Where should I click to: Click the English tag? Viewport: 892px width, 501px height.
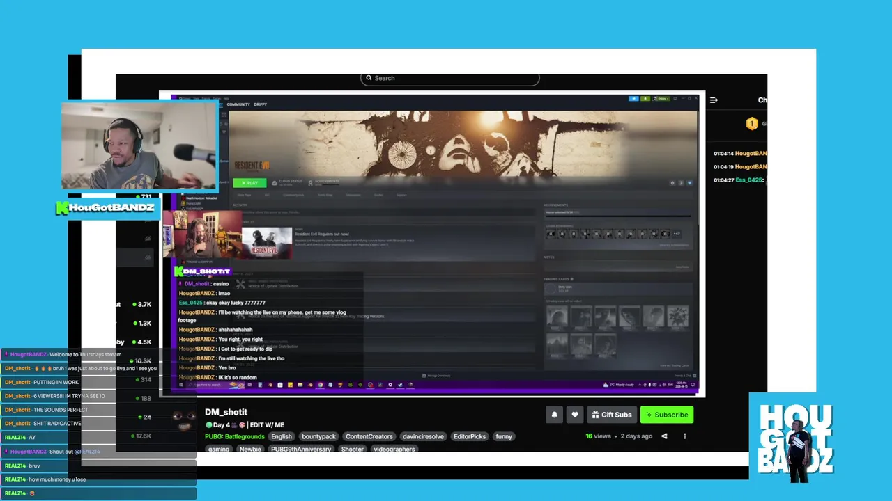click(282, 436)
